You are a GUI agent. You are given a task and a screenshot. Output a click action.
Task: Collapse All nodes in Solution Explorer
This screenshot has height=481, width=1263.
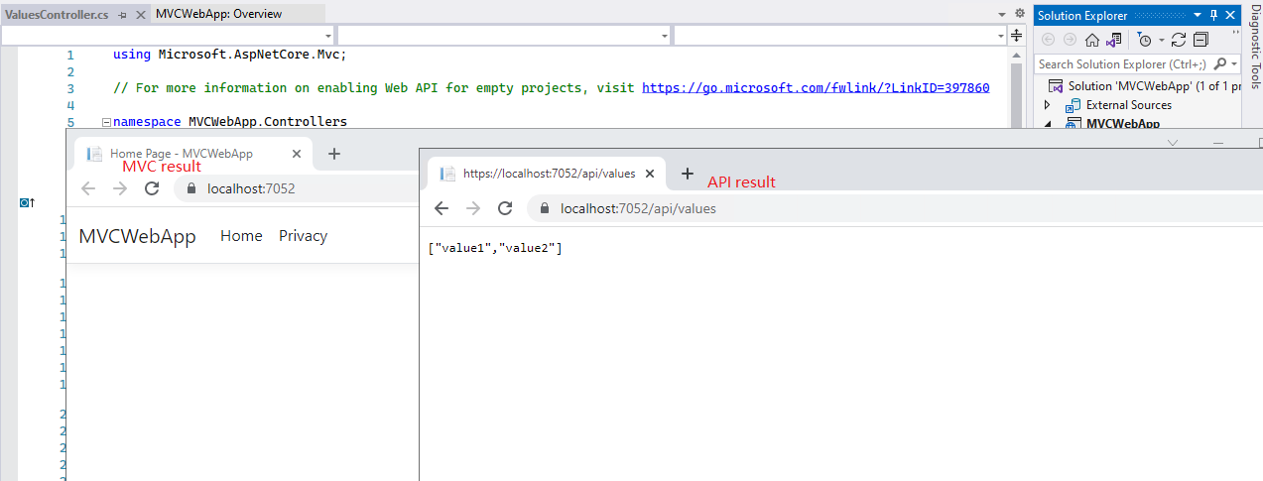pos(1201,40)
